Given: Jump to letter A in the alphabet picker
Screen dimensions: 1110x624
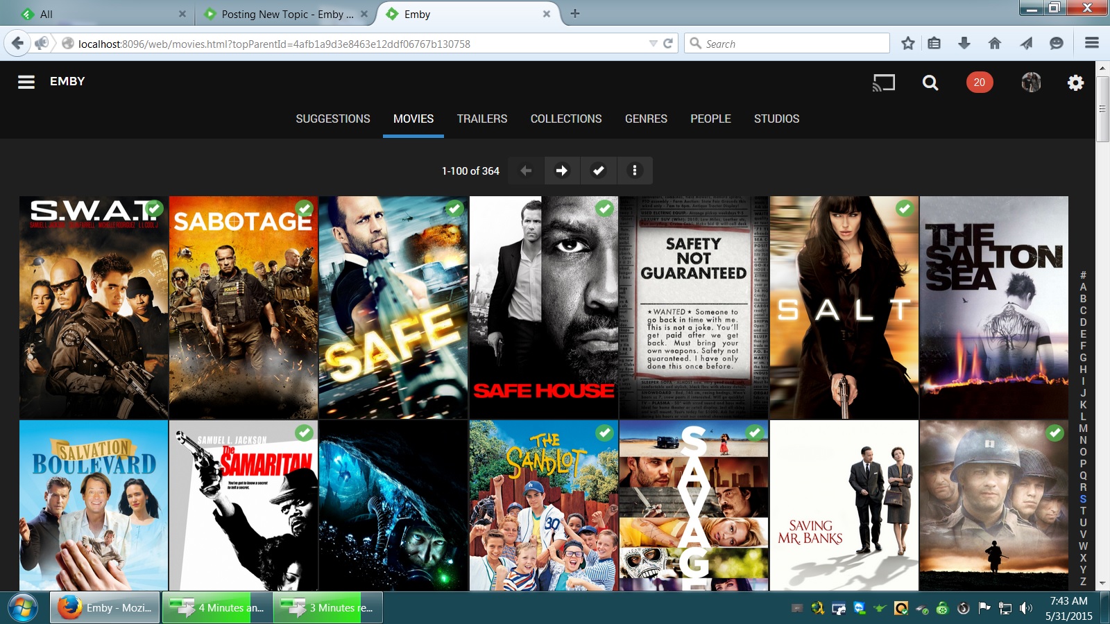Looking at the screenshot, I should (x=1083, y=287).
